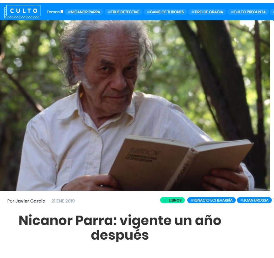Open the green En LIBROS category pill
The height and width of the screenshot is (258, 274).
[172, 200]
